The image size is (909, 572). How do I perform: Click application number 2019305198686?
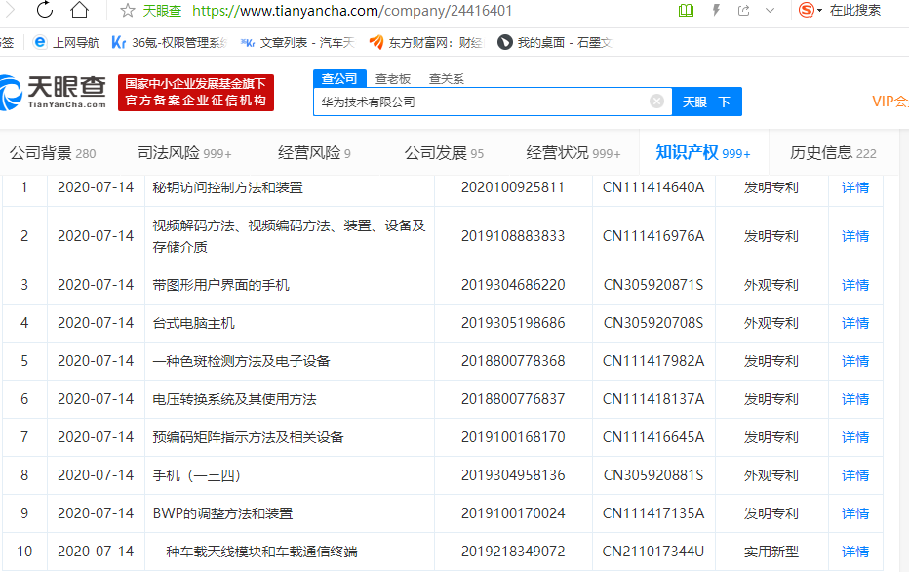click(x=512, y=323)
